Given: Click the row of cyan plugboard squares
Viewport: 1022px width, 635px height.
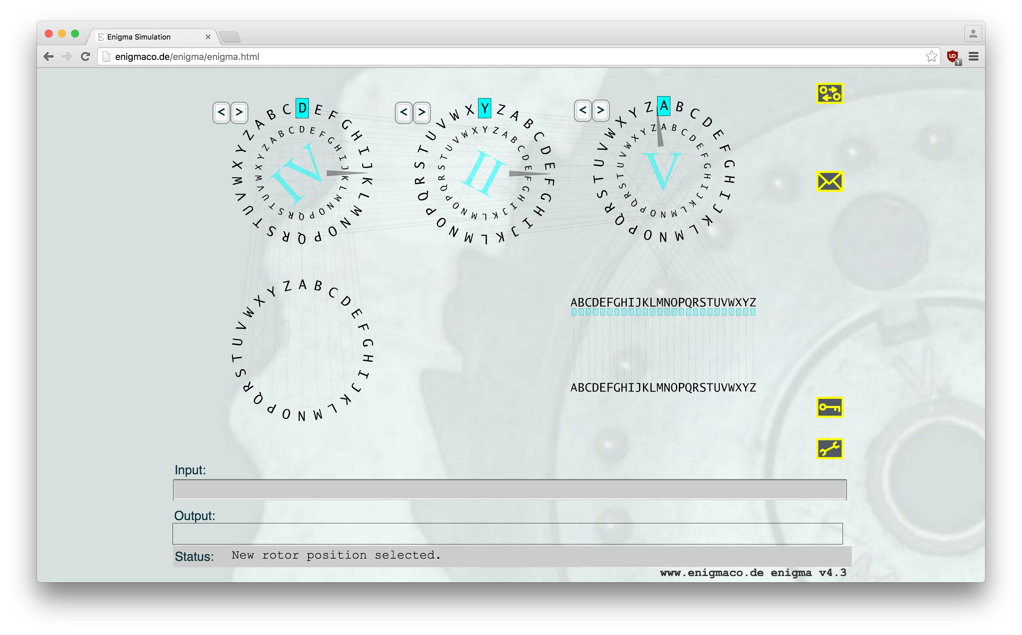Looking at the screenshot, I should (x=663, y=312).
